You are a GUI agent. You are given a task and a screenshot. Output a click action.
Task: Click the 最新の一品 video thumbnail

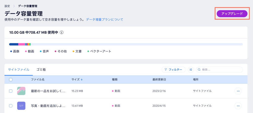pos(21,91)
